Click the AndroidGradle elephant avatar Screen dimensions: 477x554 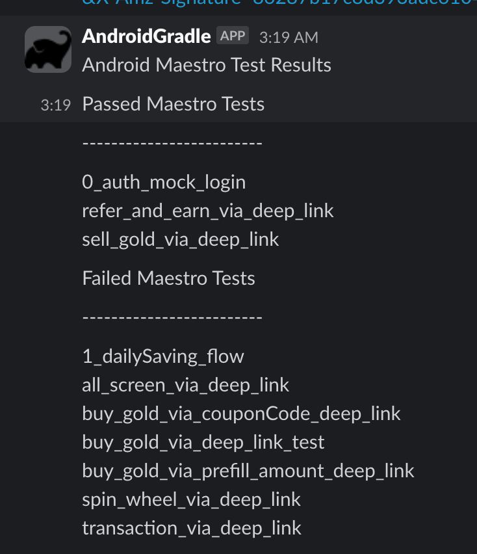coord(48,49)
